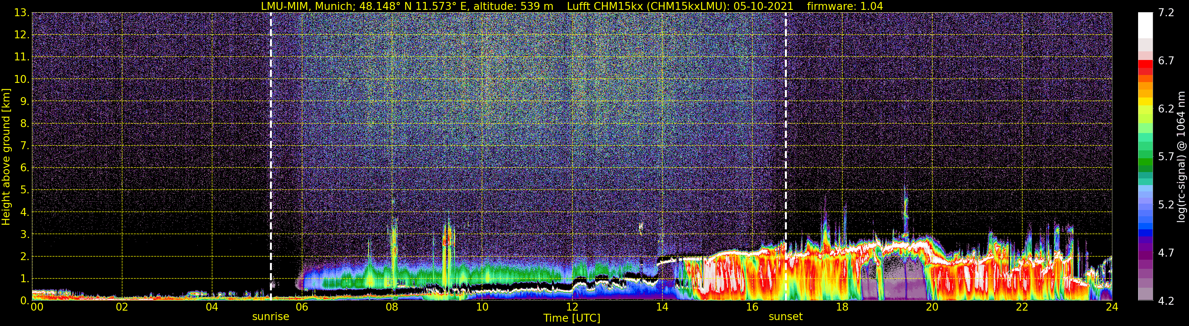Click the white dashed sunrise line
The width and height of the screenshot is (1189, 326).
(x=270, y=156)
